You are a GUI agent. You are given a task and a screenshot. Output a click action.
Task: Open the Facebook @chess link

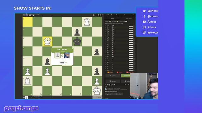(x=153, y=16)
